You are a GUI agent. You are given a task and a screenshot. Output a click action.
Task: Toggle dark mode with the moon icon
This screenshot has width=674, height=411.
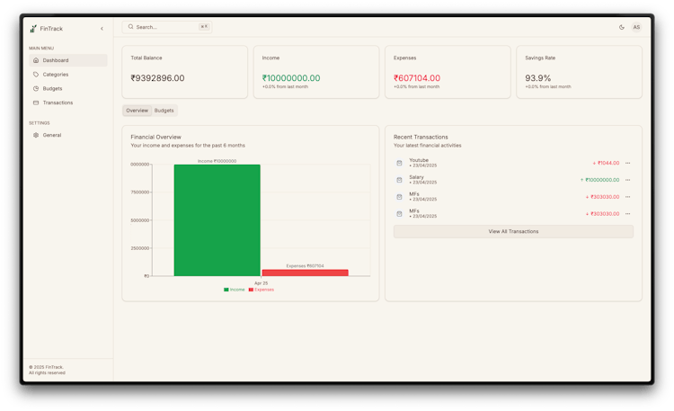(622, 27)
